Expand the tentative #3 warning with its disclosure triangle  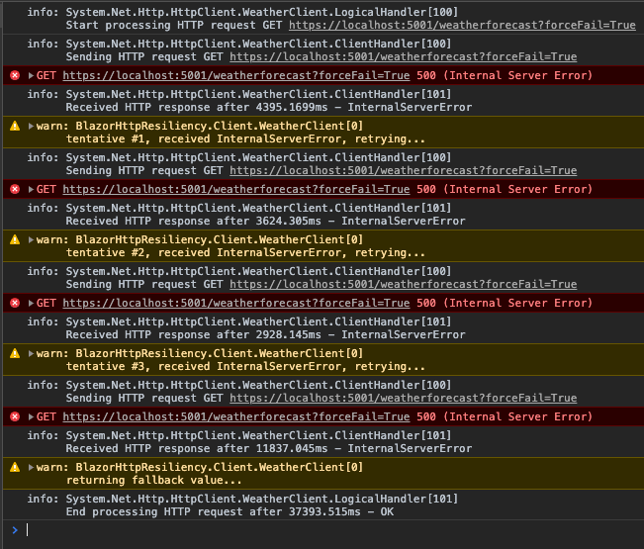pos(31,353)
